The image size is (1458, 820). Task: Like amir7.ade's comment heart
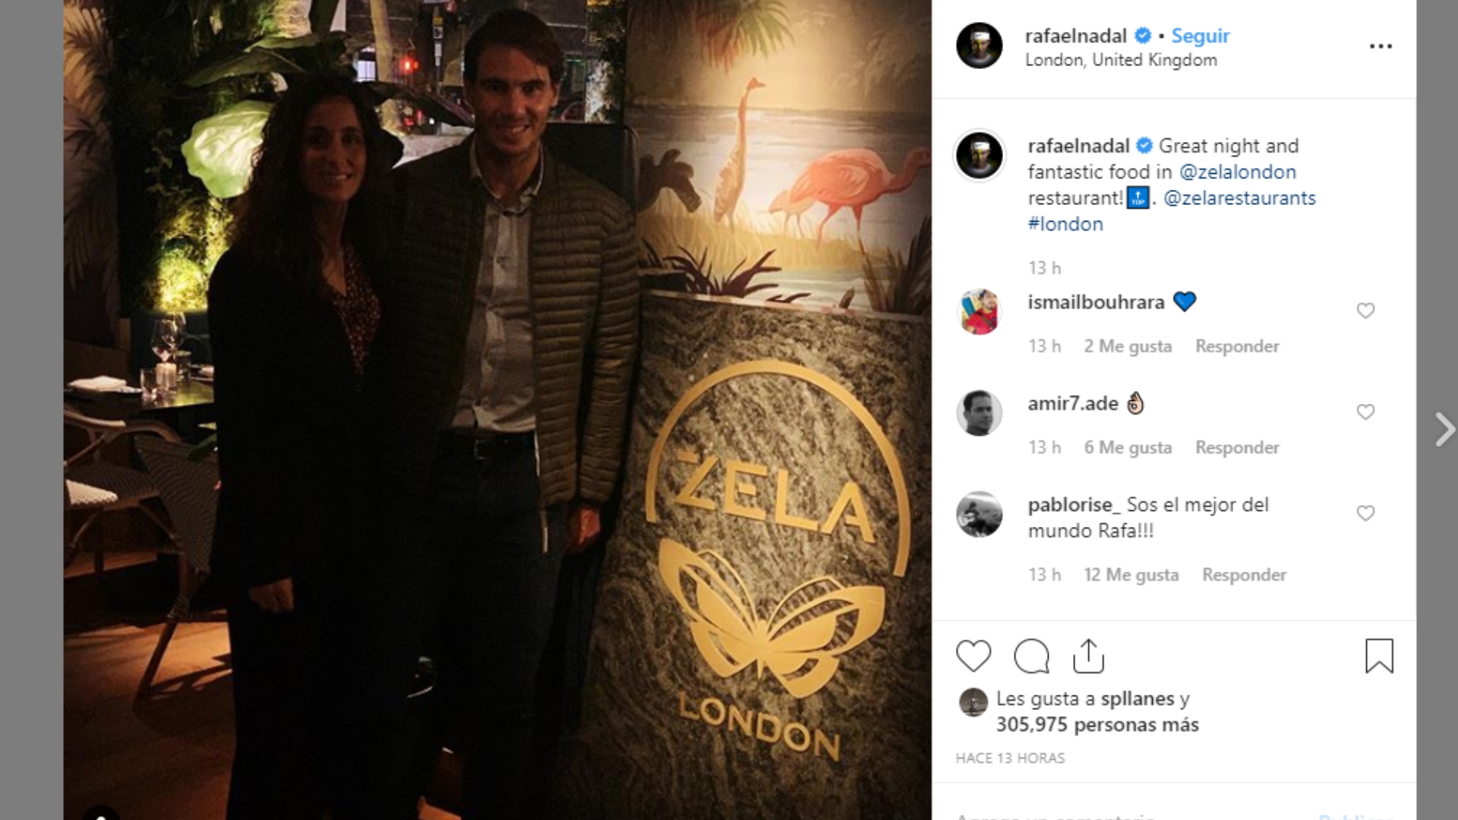pyautogui.click(x=1365, y=412)
